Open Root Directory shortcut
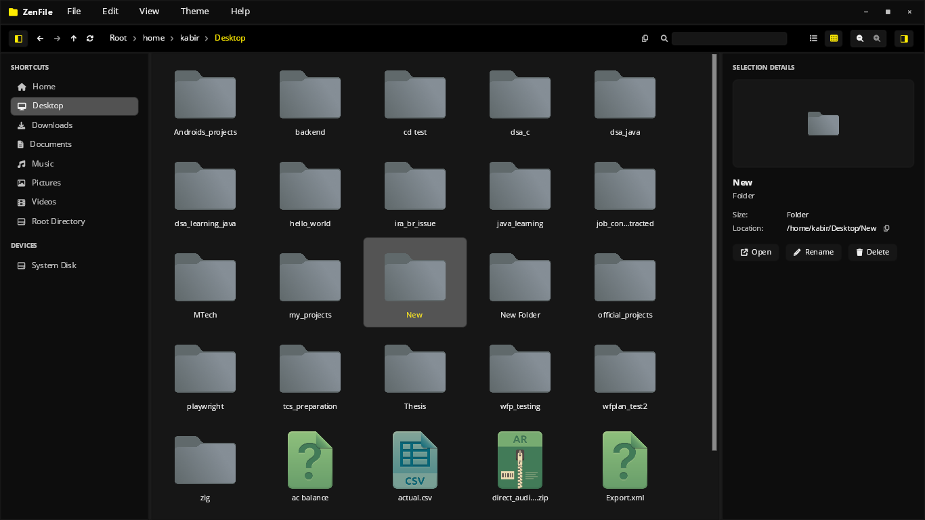The image size is (925, 520). [x=74, y=221]
